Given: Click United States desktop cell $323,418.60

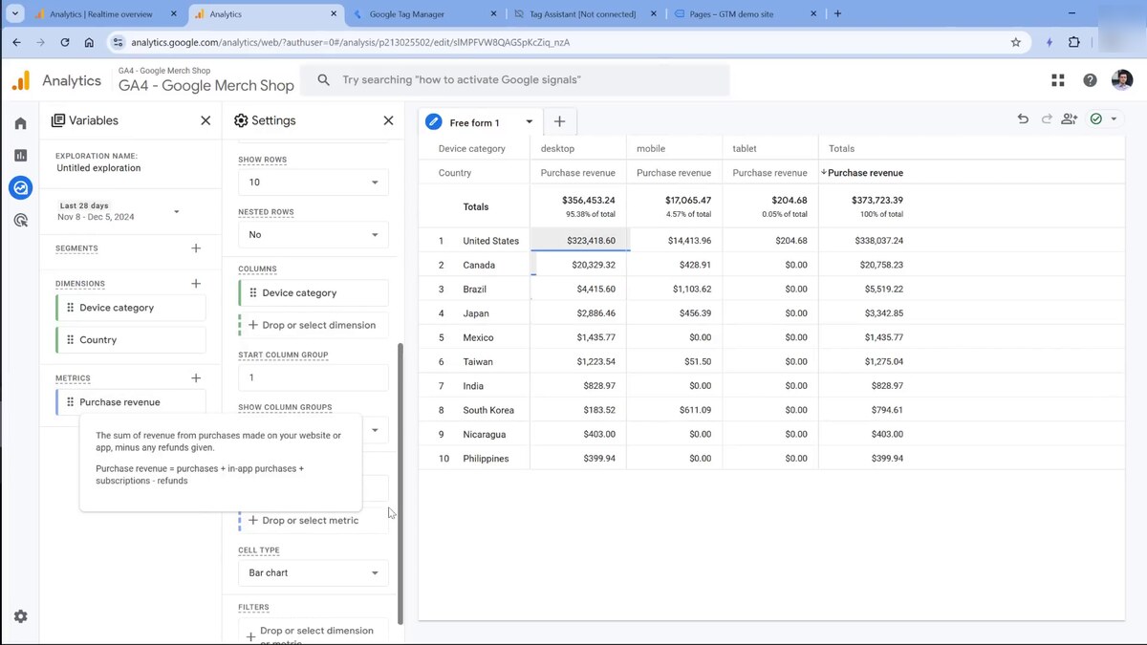Looking at the screenshot, I should (x=579, y=241).
